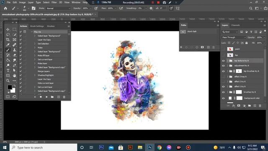The height and width of the screenshot is (151, 268).
Task: Select the Hand tool
Action: tap(14, 75)
